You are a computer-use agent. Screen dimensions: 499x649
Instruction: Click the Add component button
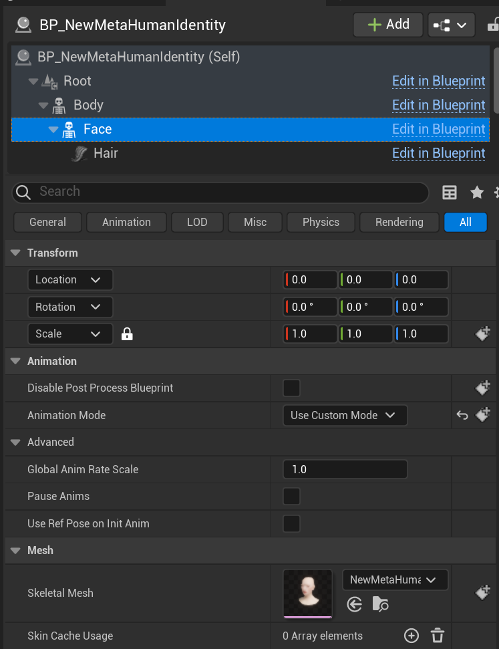pos(387,25)
